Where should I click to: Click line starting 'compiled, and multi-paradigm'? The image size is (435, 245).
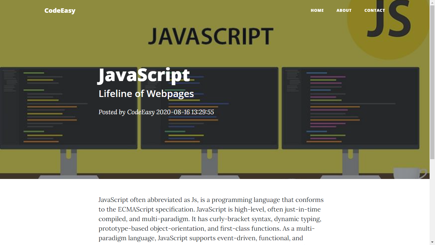[x=210, y=219]
